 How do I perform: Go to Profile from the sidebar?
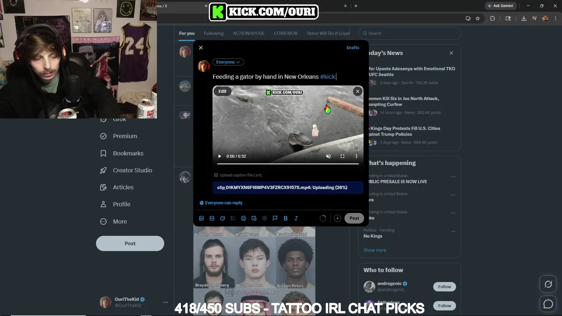pyautogui.click(x=115, y=204)
